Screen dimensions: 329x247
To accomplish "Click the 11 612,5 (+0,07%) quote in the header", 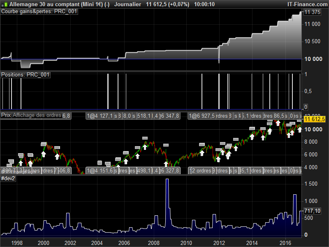I will click(x=168, y=4).
